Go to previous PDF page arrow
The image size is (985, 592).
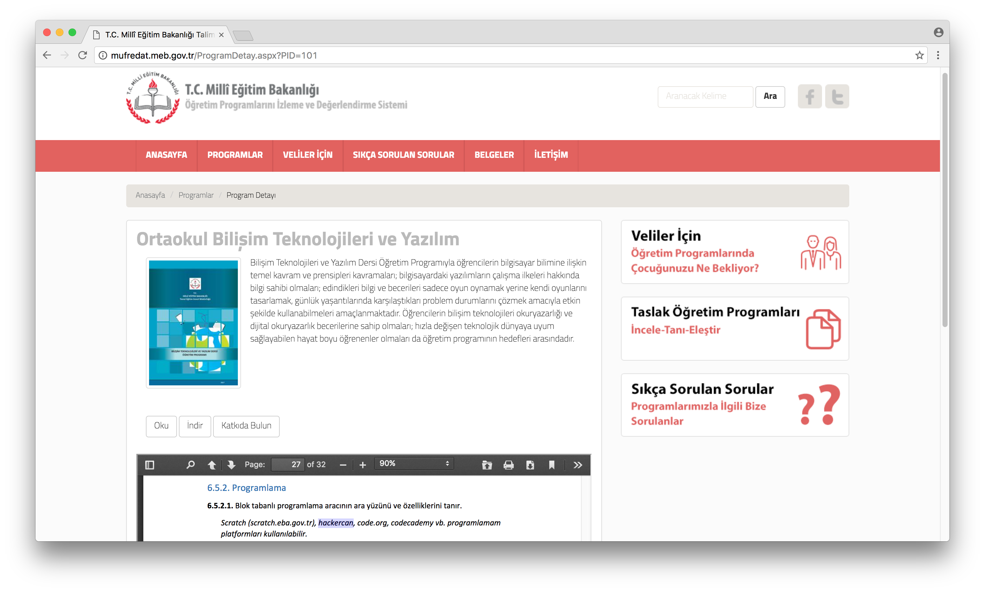[212, 465]
